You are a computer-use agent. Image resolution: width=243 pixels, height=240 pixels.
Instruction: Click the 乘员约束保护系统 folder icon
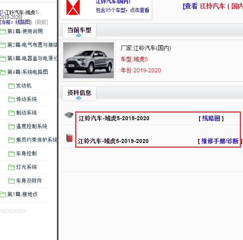(x=12, y=140)
